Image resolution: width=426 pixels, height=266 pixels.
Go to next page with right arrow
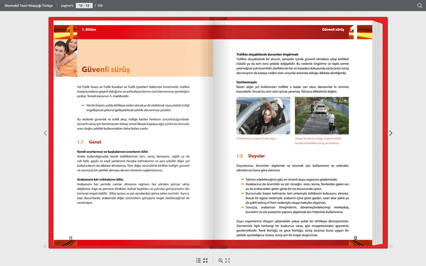coord(391,133)
